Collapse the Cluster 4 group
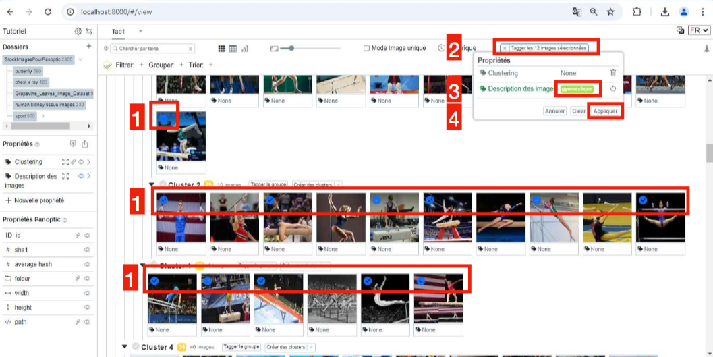This screenshot has height=357, width=713. coord(125,347)
